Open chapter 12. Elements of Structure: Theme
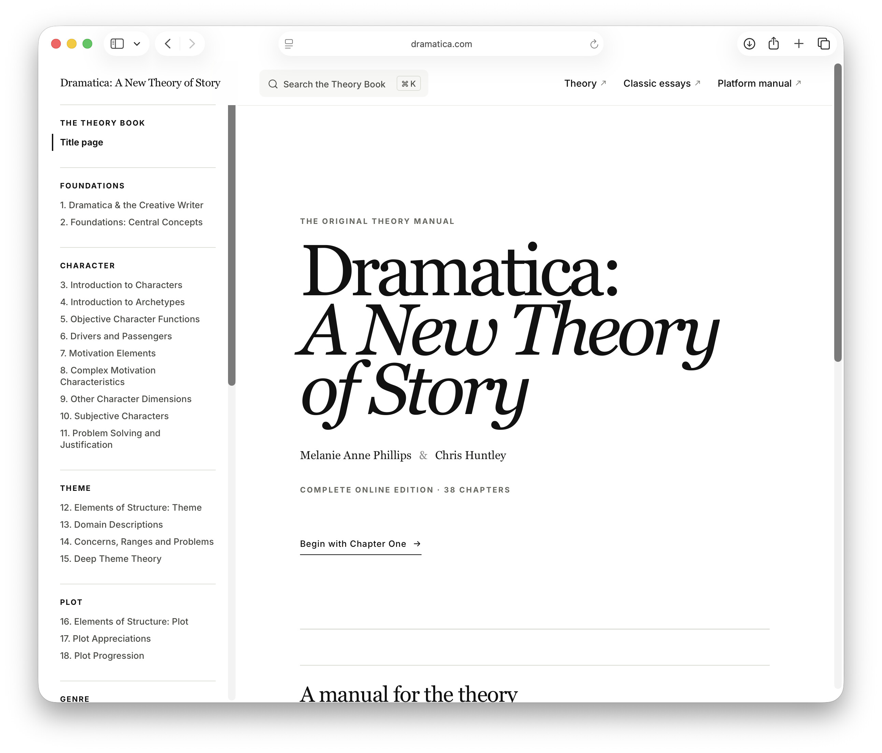 click(131, 507)
